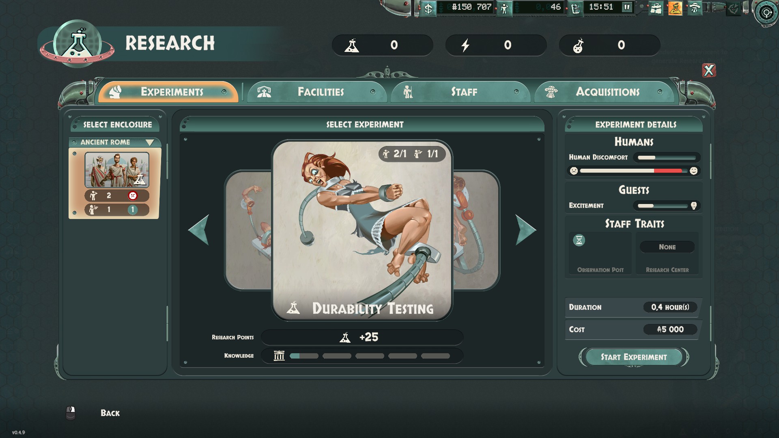This screenshot has width=779, height=438.
Task: Open the clipboard tasks icon
Action: (x=575, y=8)
